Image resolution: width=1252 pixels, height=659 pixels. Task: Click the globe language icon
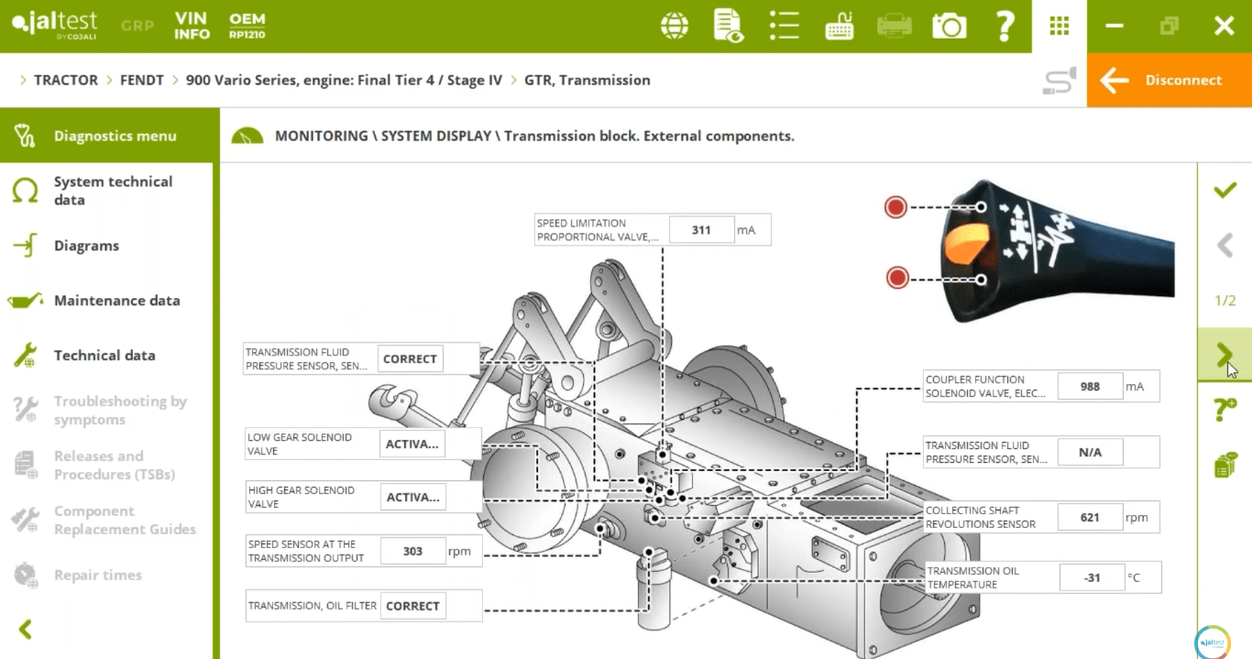(675, 26)
